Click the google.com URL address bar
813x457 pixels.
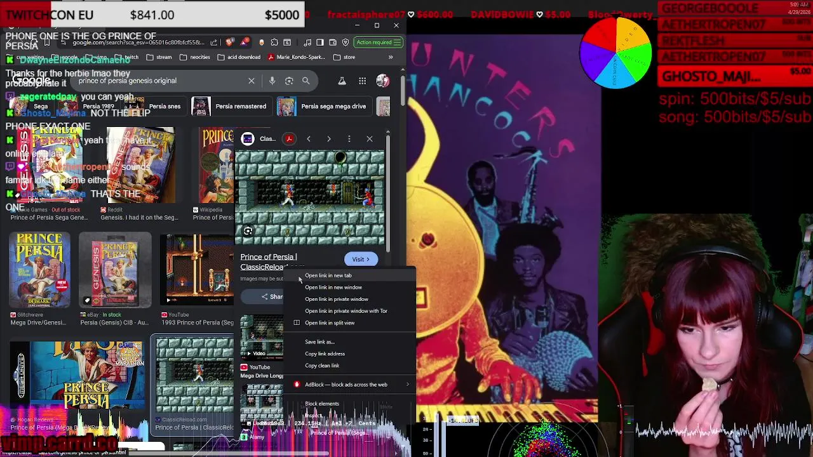138,43
